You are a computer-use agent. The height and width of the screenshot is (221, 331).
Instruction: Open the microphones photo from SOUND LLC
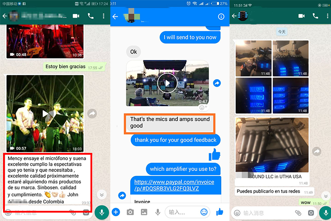(x=272, y=145)
